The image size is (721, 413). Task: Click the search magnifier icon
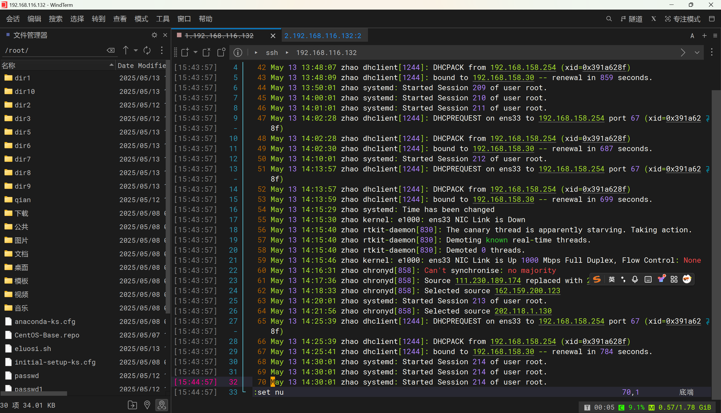[609, 19]
